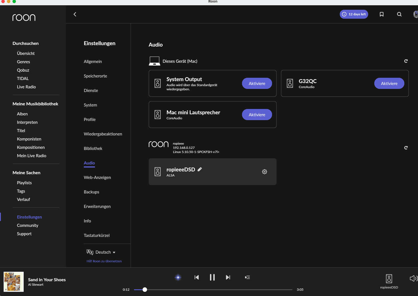
Task: Open Tags in sidebar
Action: pos(21,191)
